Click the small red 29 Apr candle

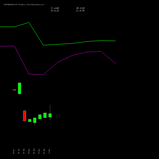coord(14,90)
